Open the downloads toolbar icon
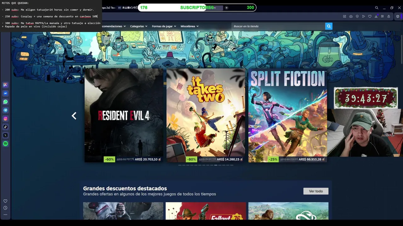The image size is (403, 226). pos(376,16)
